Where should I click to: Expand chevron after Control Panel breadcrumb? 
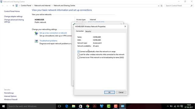pyautogui.click(x=33, y=5)
